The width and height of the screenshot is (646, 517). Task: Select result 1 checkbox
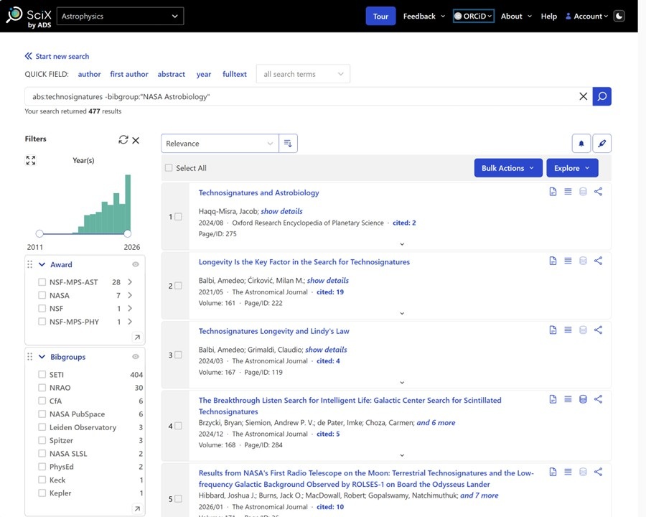[178, 216]
